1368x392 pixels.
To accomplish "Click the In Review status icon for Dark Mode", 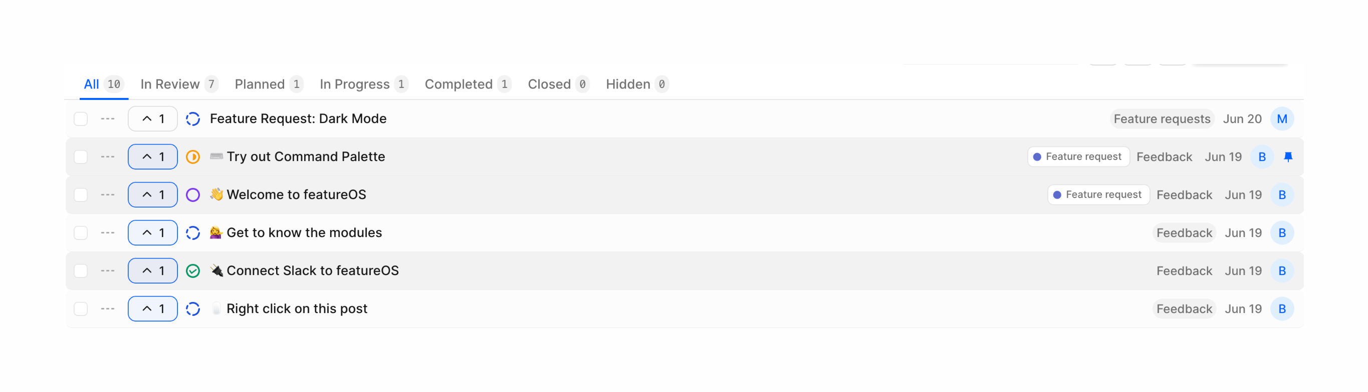I will (x=193, y=118).
